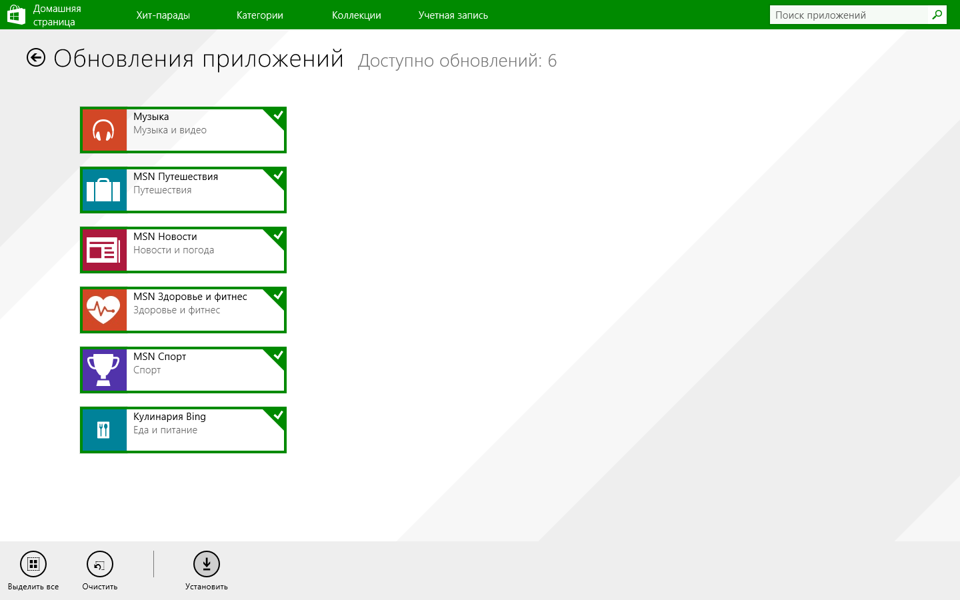This screenshot has height=600, width=960.
Task: Click the newspaper icon of MSN Новости
Action: (103, 250)
